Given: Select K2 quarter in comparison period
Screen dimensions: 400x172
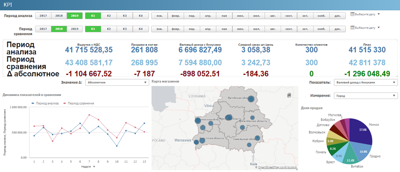Looking at the screenshot, I should click(109, 29).
